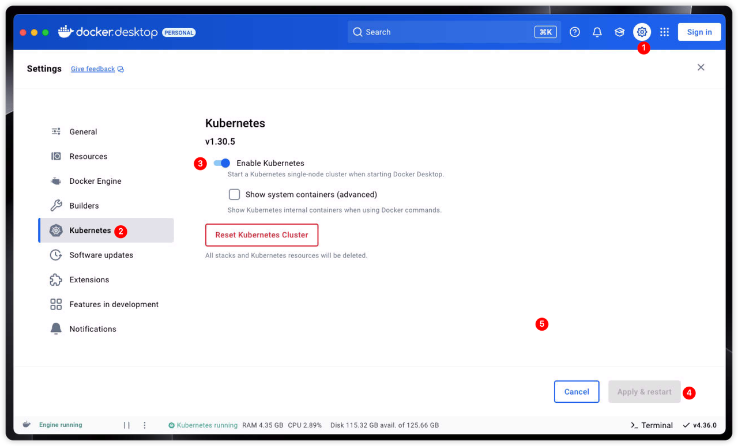Click the Sign in button
Image resolution: width=738 pixels, height=446 pixels.
pos(699,32)
